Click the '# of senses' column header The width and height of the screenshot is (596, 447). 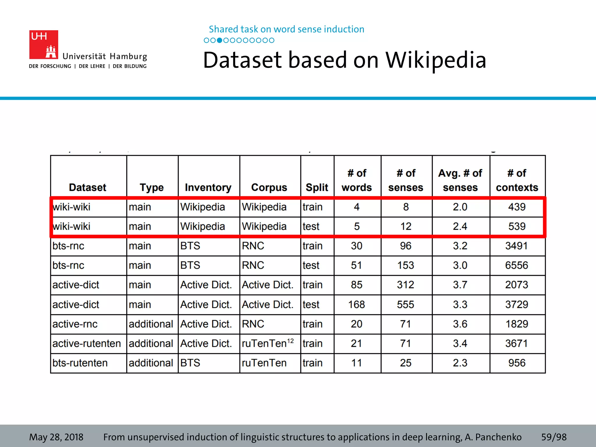[x=406, y=180]
